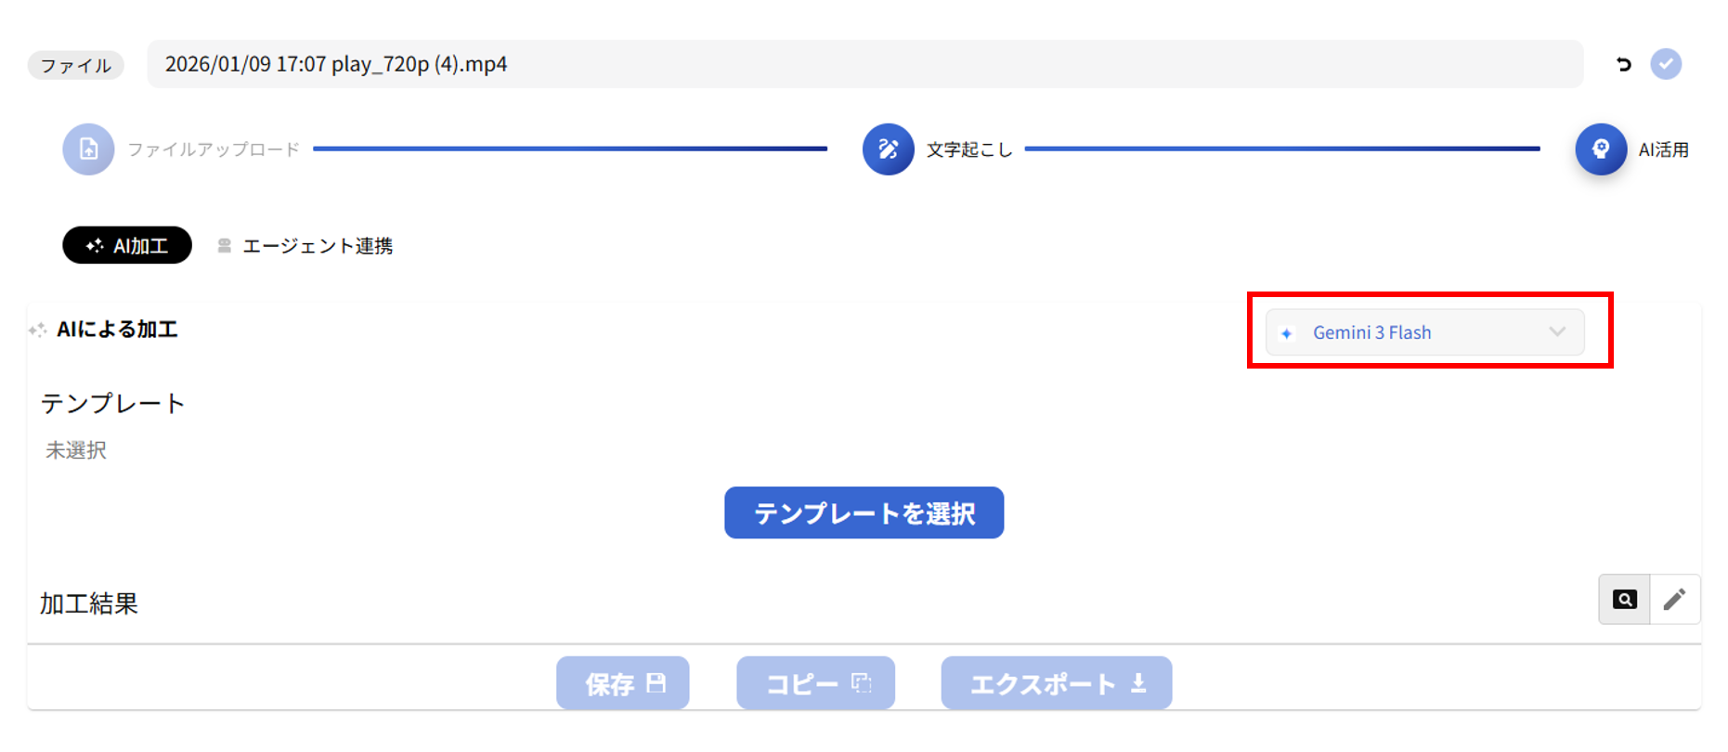The height and width of the screenshot is (752, 1728).
Task: Click the progress line between 文字起こし and AI活用
Action: 1281,148
